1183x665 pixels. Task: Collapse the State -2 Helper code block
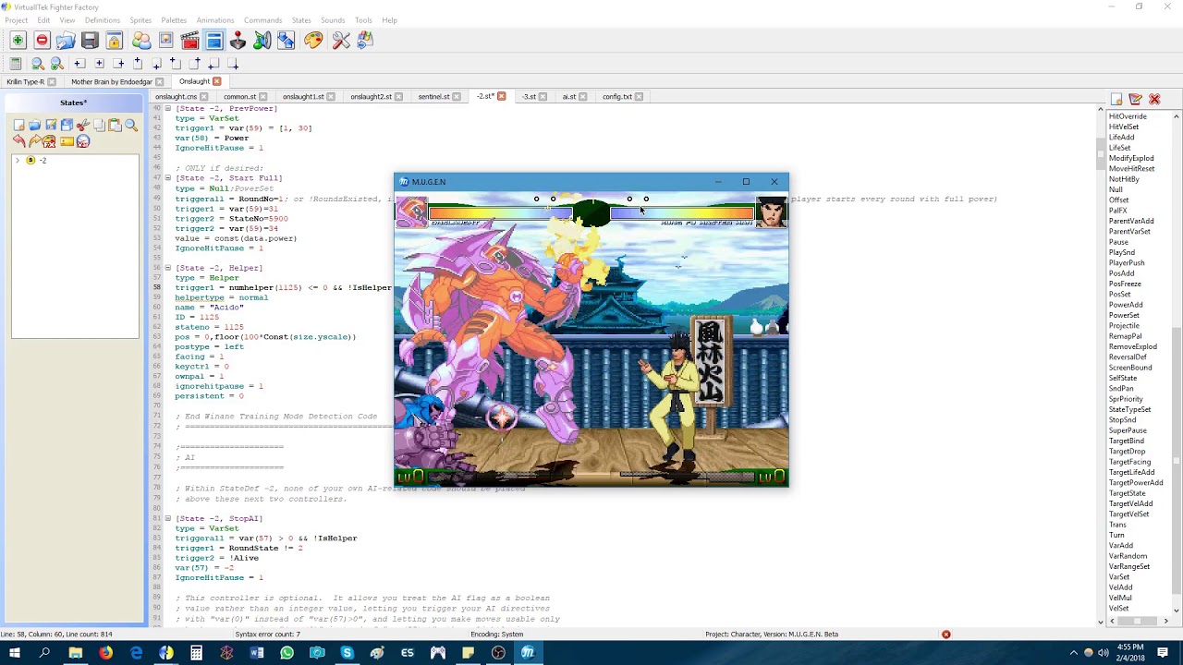pos(167,268)
